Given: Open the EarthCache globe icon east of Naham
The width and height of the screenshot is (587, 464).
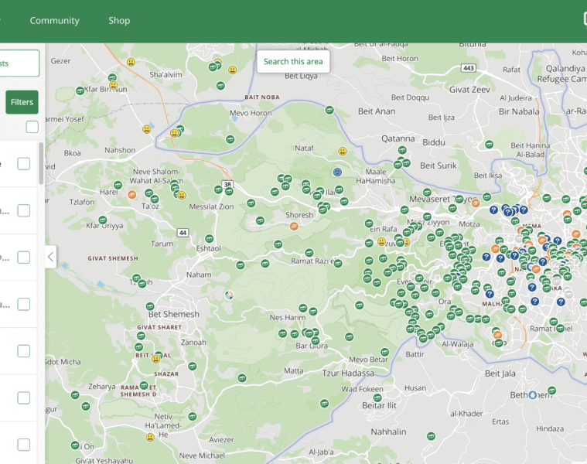Looking at the screenshot, I should click(x=228, y=295).
